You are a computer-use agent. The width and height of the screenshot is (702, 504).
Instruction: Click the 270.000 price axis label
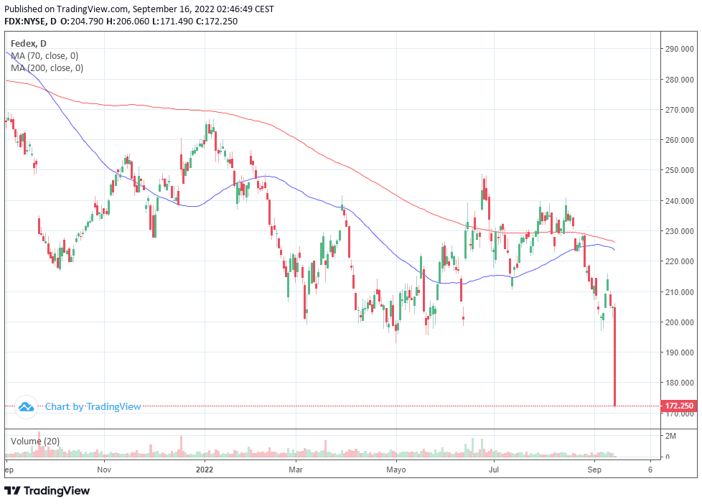pos(680,110)
